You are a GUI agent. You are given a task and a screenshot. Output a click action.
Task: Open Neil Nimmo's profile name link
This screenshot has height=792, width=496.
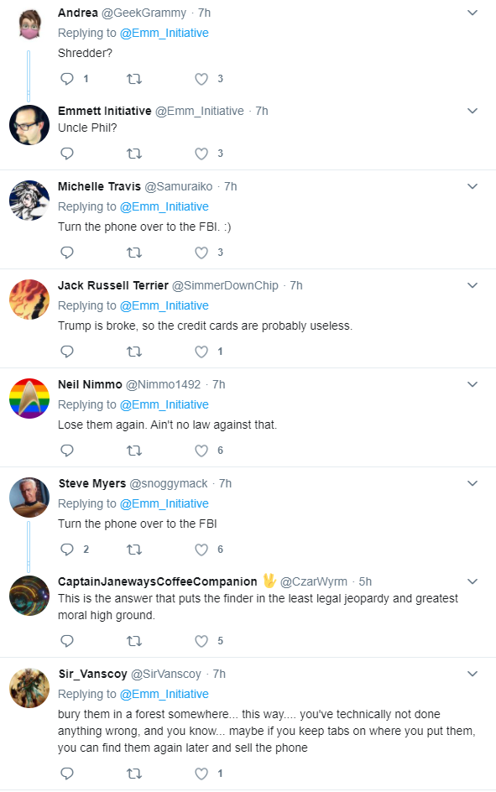90,384
